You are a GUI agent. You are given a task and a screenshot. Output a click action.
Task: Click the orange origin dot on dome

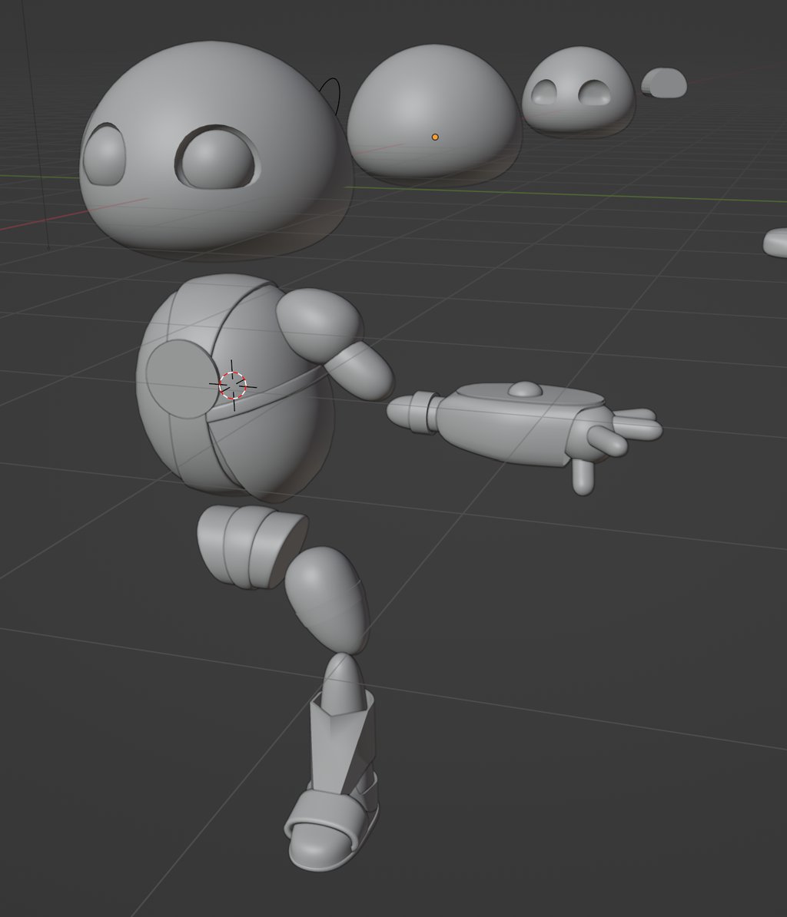[435, 137]
